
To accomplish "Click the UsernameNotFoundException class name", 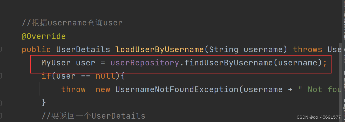I will [x=177, y=90].
